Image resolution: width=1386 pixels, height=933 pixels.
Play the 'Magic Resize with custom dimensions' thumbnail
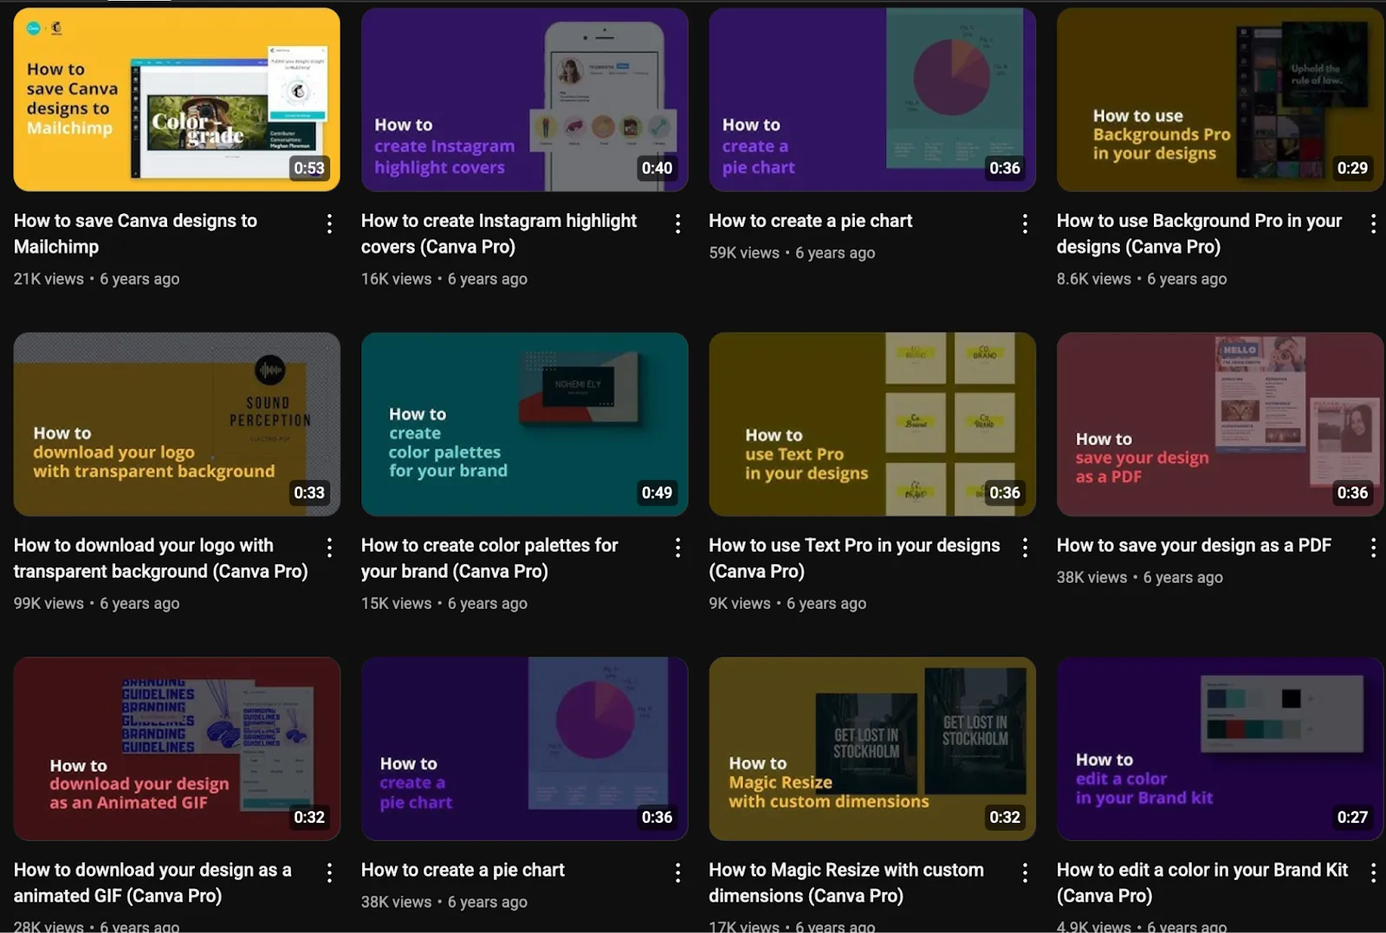click(x=872, y=748)
